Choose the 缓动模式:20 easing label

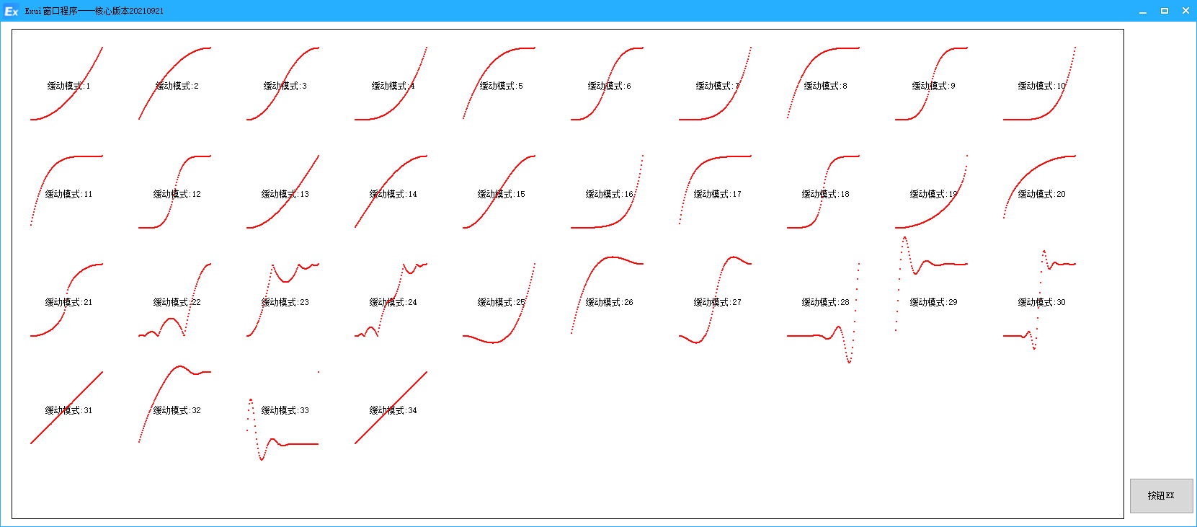1042,194
